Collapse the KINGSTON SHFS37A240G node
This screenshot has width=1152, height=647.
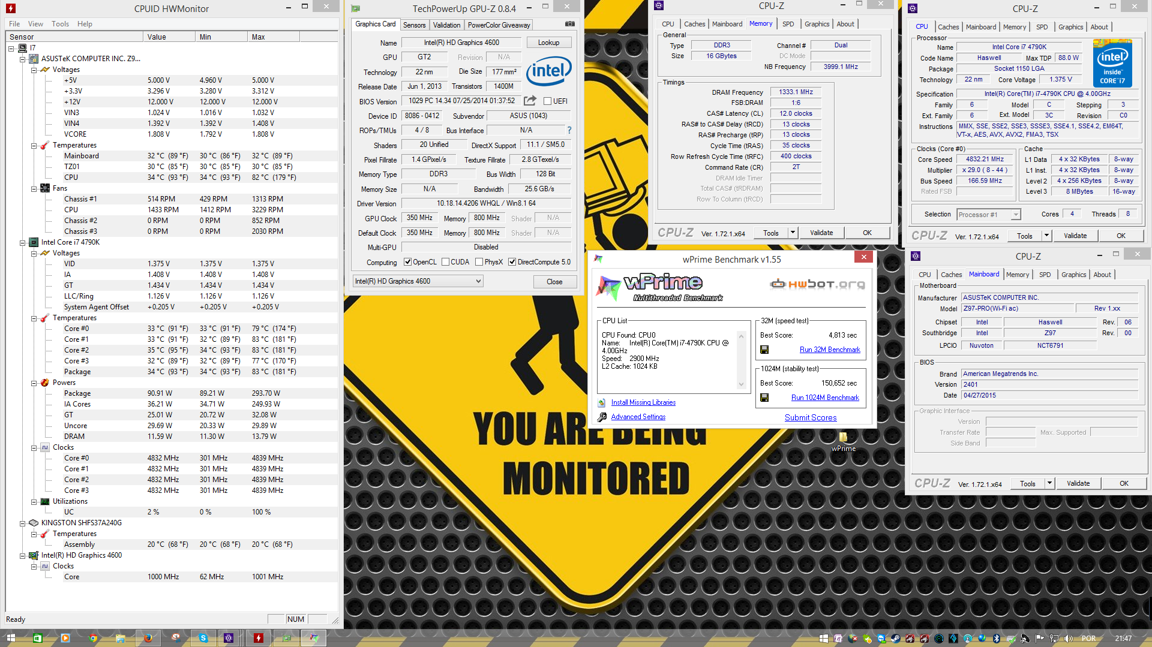click(x=23, y=523)
